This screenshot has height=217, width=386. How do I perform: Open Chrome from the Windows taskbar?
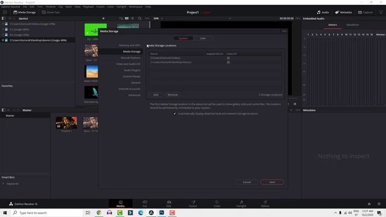tap(99, 213)
